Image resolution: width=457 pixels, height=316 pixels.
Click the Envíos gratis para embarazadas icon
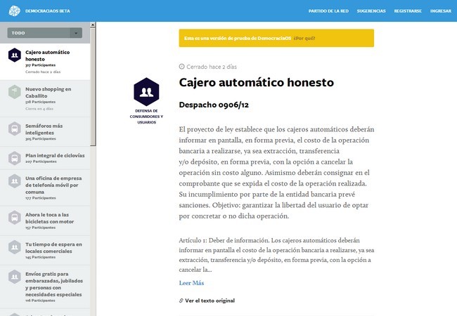[x=15, y=277]
